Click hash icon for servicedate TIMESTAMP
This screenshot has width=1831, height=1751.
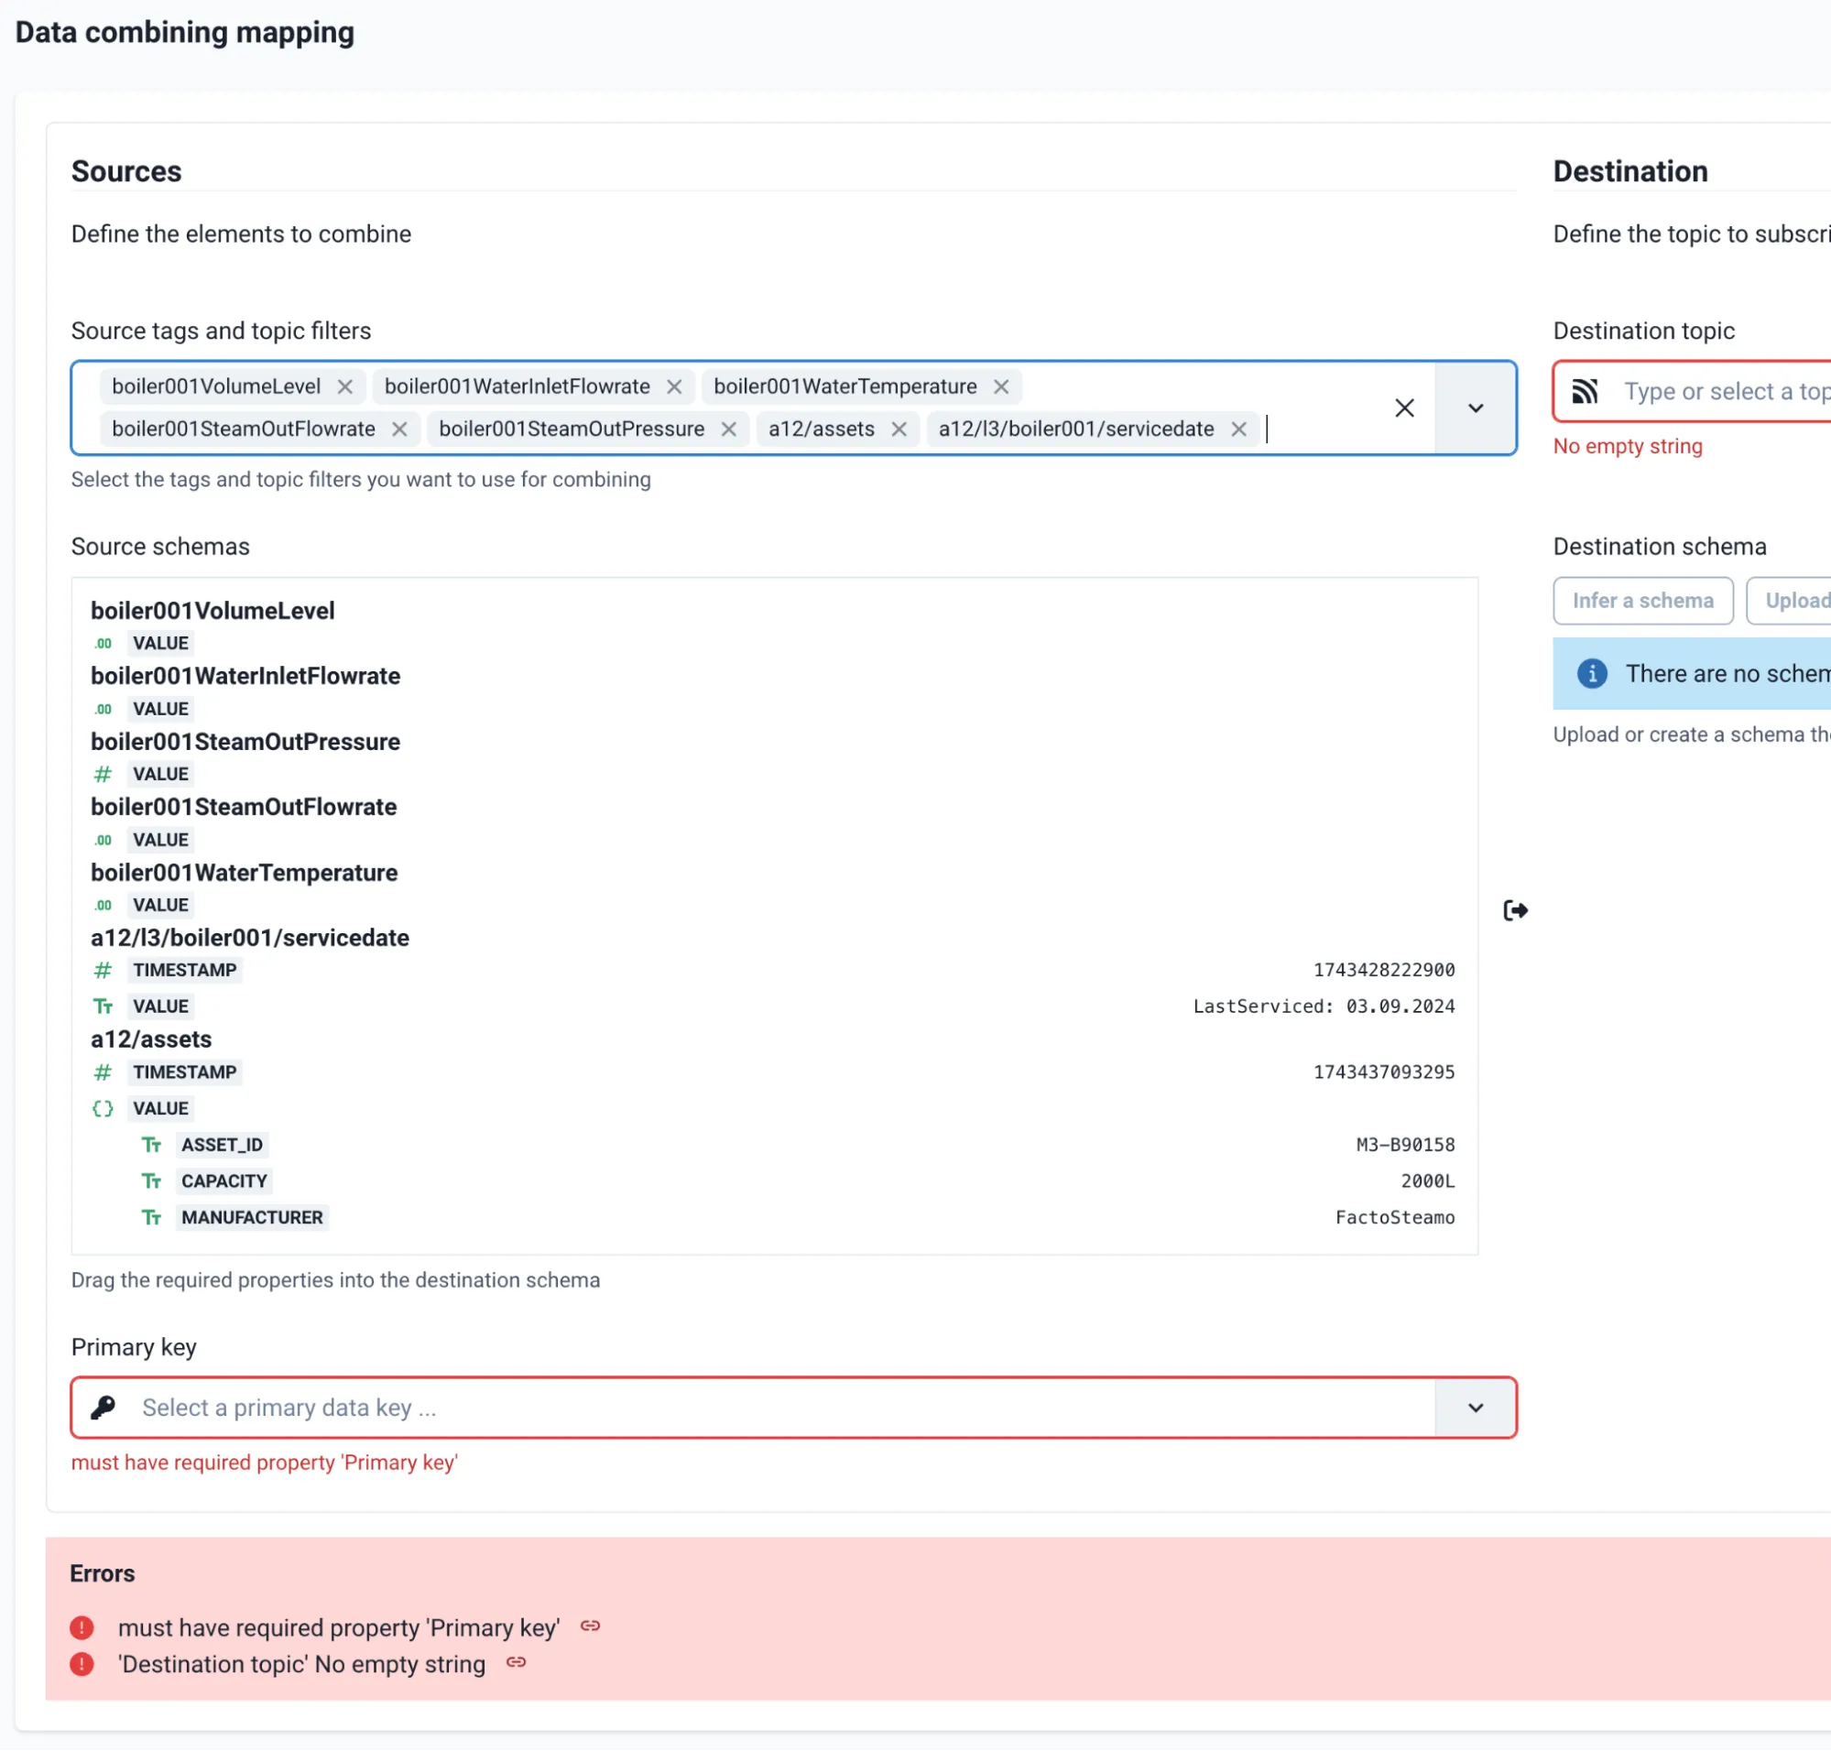103,971
